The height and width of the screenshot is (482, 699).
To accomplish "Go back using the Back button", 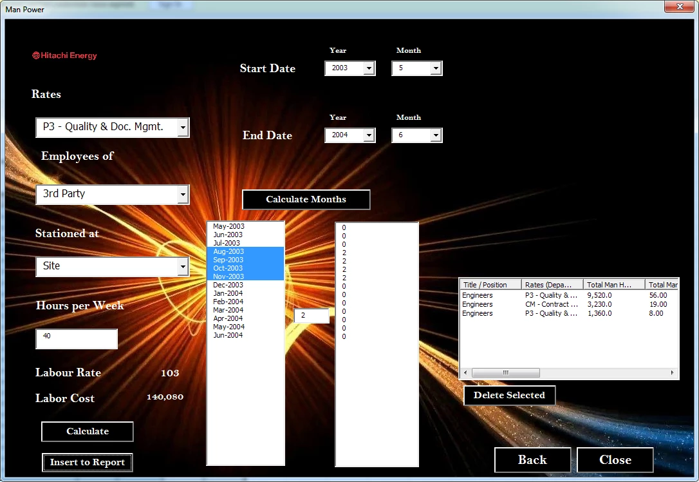I will click(532, 459).
